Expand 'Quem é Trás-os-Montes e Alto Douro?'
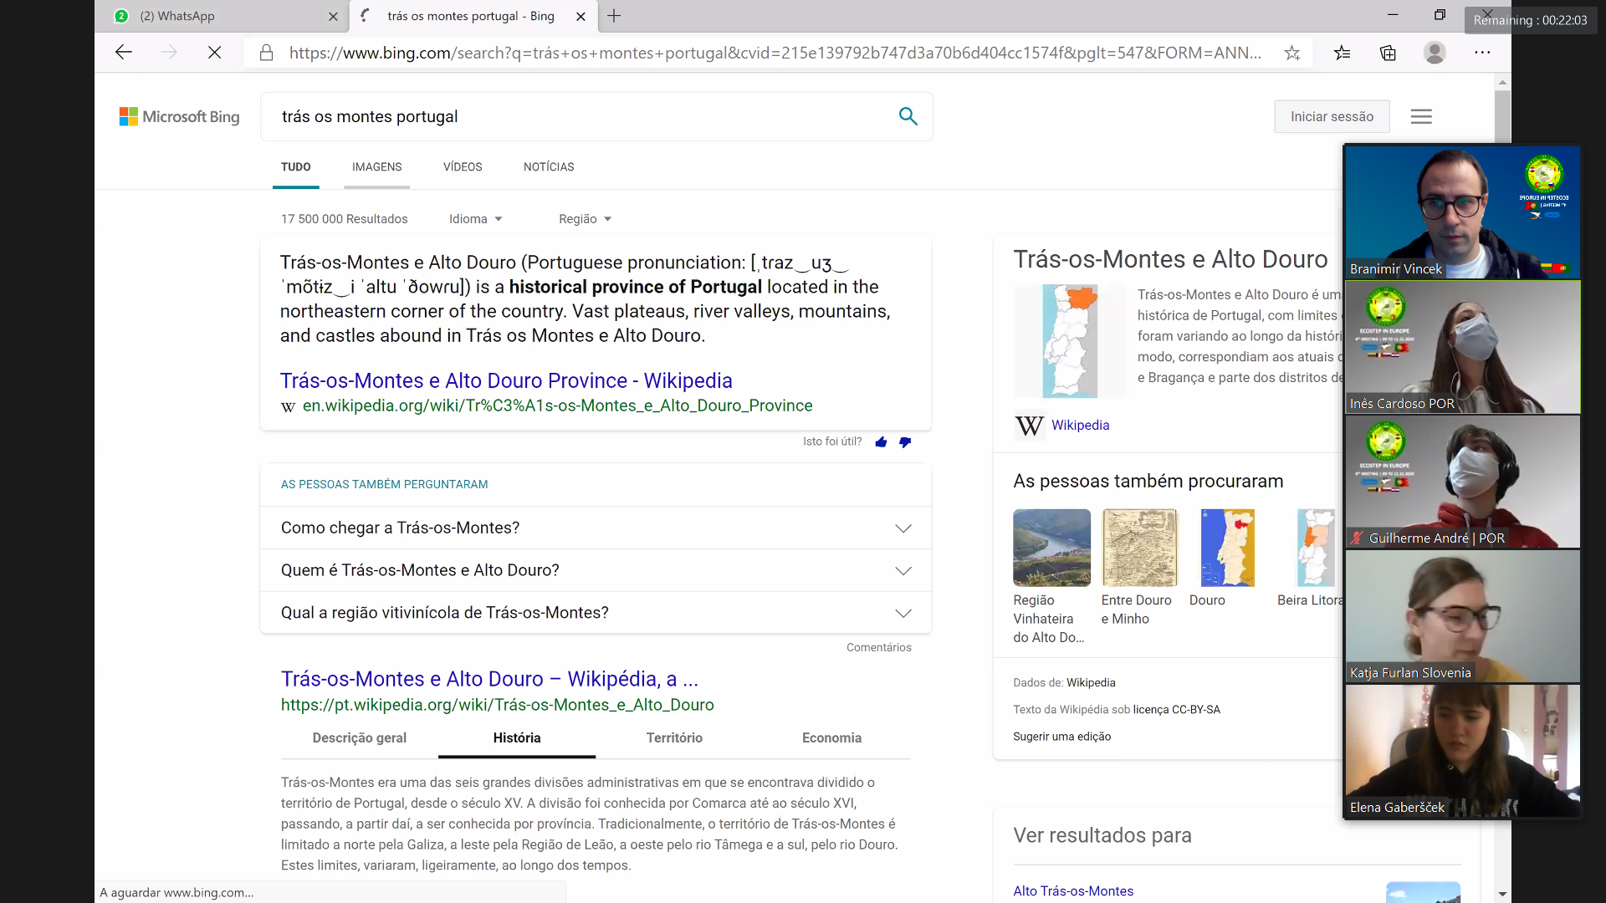The image size is (1606, 903). pyautogui.click(x=596, y=570)
